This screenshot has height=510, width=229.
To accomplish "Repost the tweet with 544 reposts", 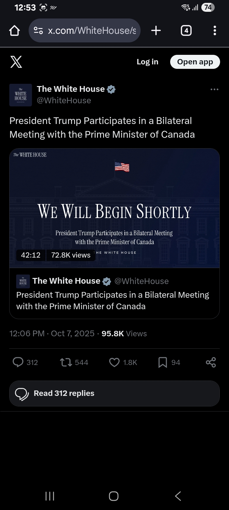I will pos(66,362).
